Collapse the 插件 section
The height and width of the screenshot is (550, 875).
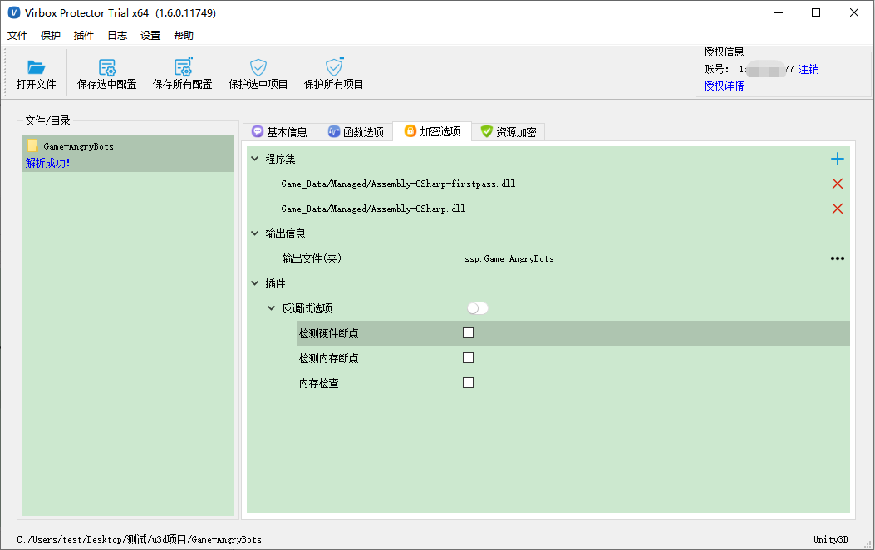coord(255,283)
